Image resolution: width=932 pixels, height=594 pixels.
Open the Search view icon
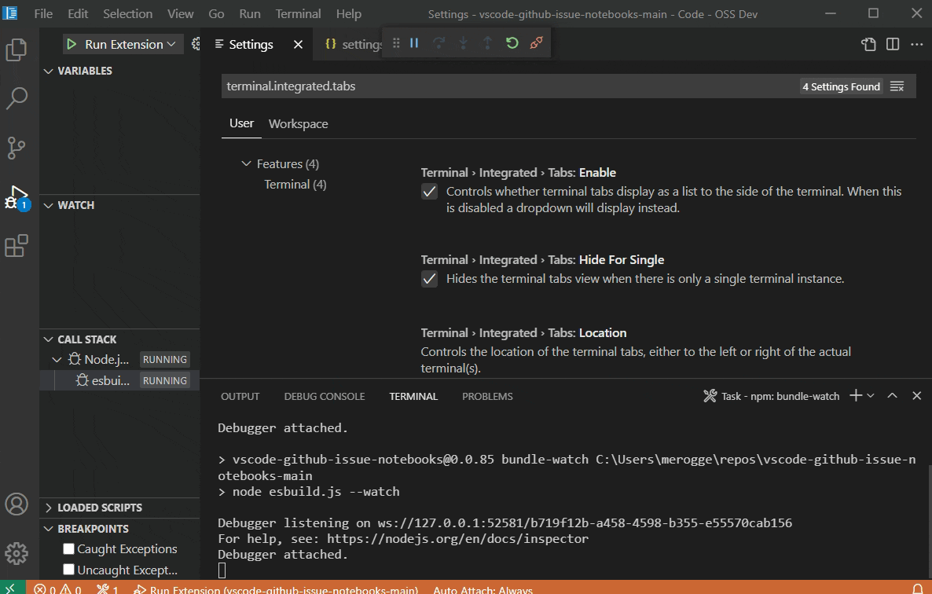(x=18, y=98)
